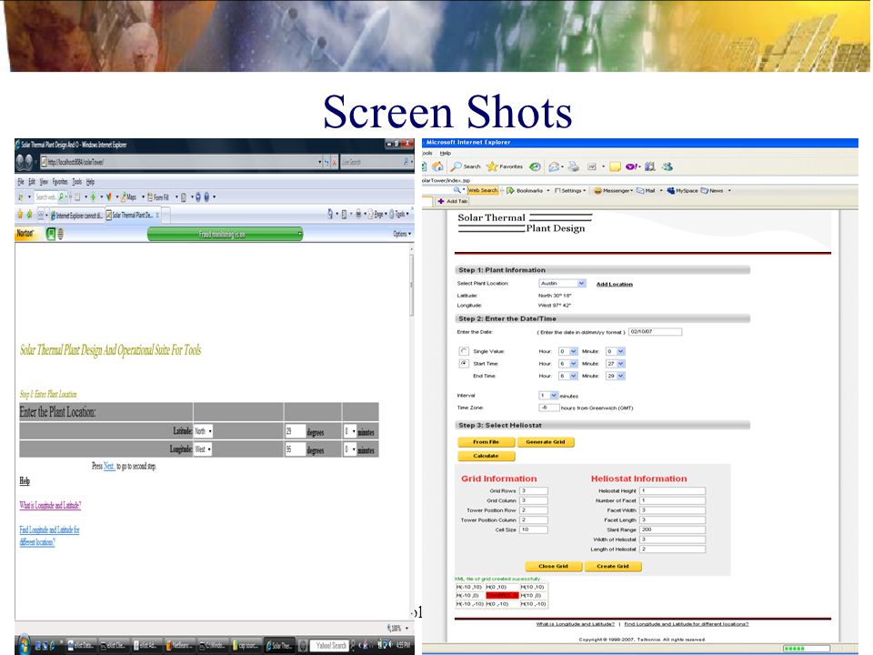The height and width of the screenshot is (655, 873).
Task: Select the Start Time radio button
Action: [x=464, y=364]
